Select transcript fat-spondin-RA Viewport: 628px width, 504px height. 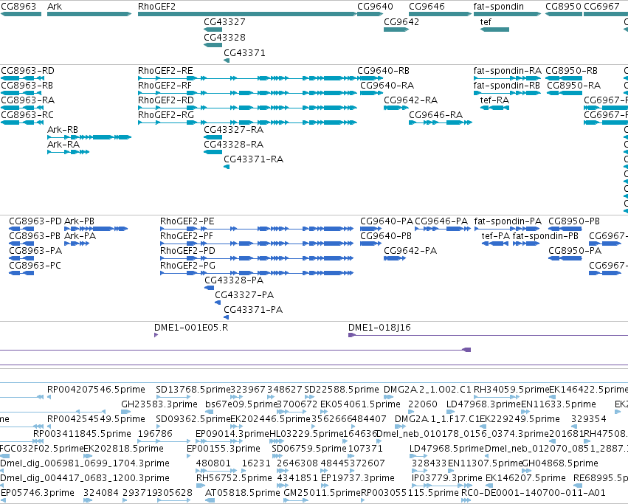(507, 78)
